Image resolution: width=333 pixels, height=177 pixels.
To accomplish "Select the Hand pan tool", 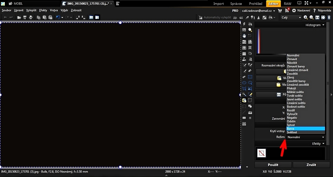I will click(244, 36).
